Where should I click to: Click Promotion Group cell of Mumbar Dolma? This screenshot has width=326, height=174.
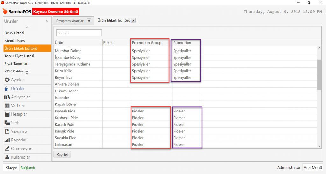[x=152, y=51]
